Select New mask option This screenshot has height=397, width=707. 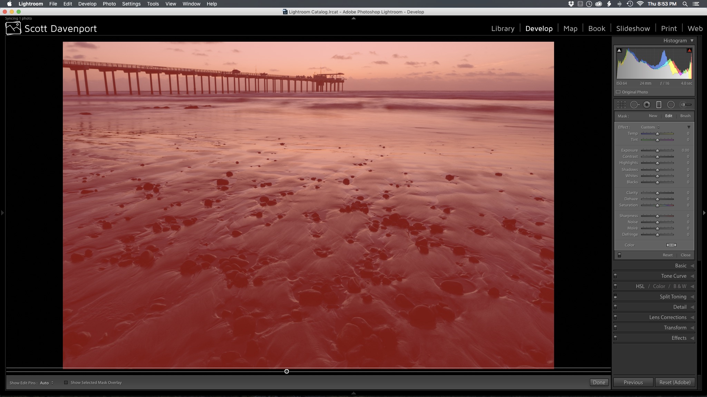(x=653, y=116)
